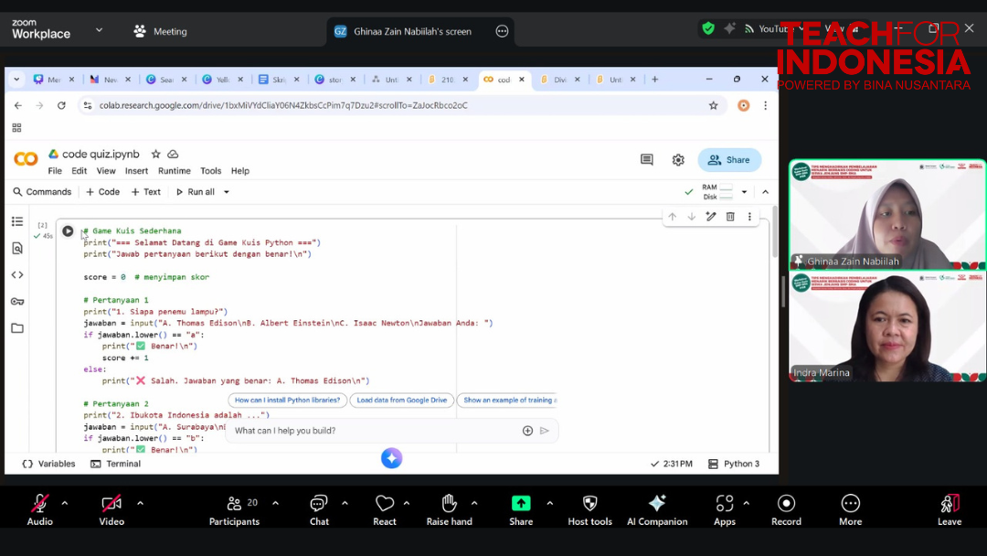This screenshot has height=556, width=987.
Task: Click the delete cell trash icon
Action: (730, 217)
